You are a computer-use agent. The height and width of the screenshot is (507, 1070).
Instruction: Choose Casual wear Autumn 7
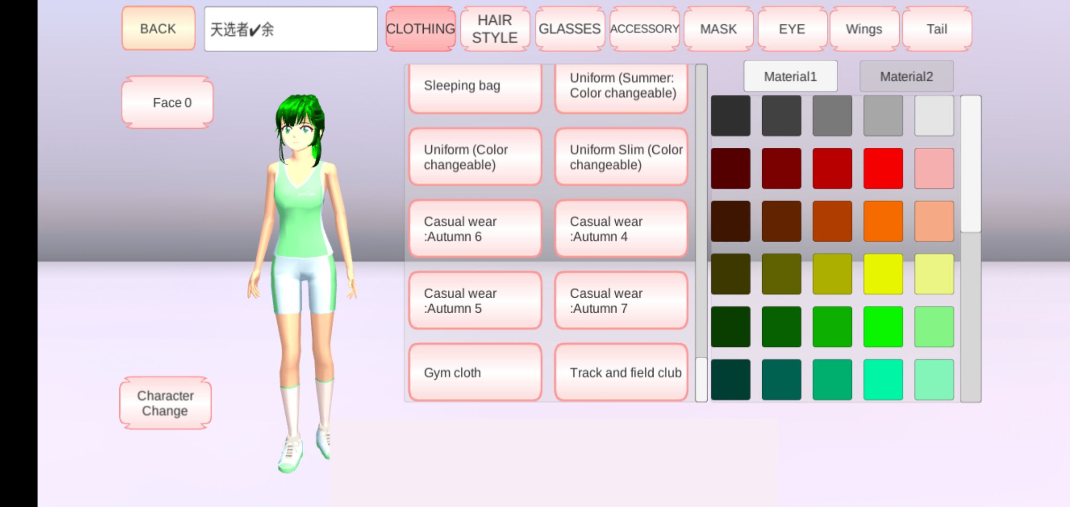pyautogui.click(x=621, y=300)
